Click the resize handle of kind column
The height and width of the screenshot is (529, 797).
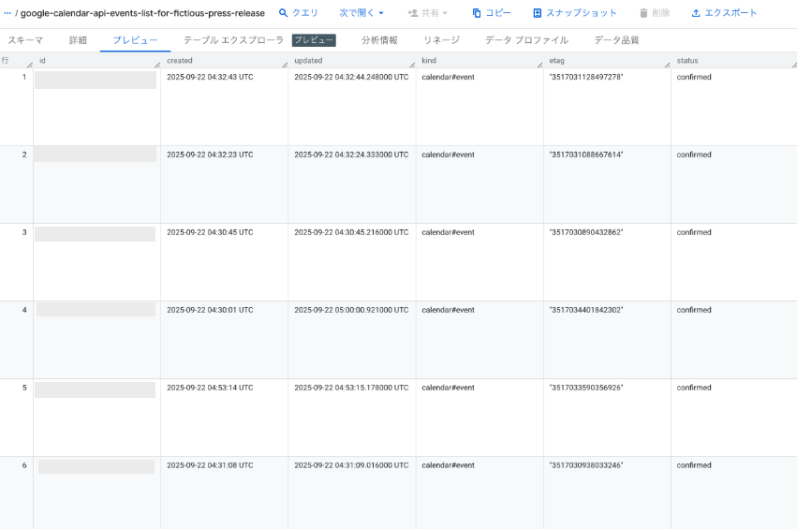[x=539, y=64]
